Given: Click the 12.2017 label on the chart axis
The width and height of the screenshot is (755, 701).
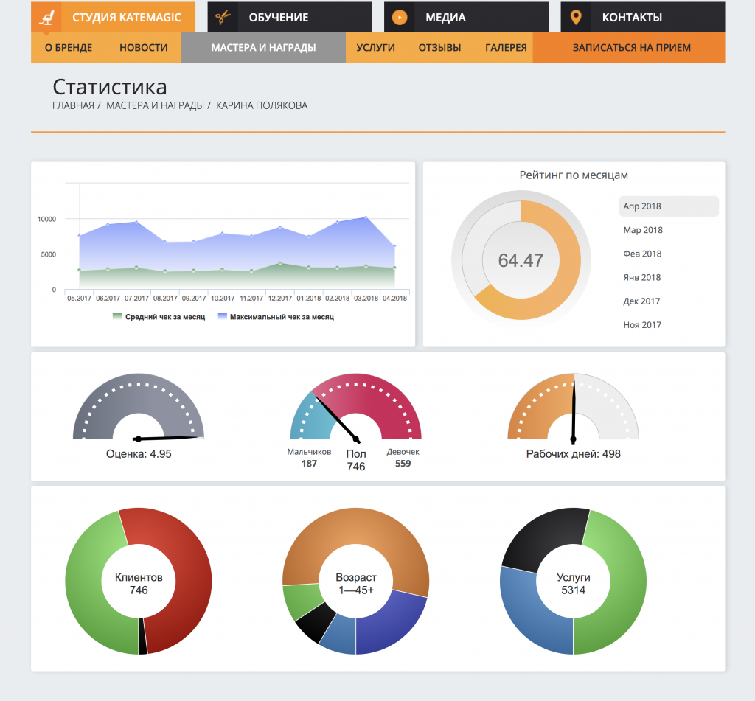Looking at the screenshot, I should pos(280,299).
